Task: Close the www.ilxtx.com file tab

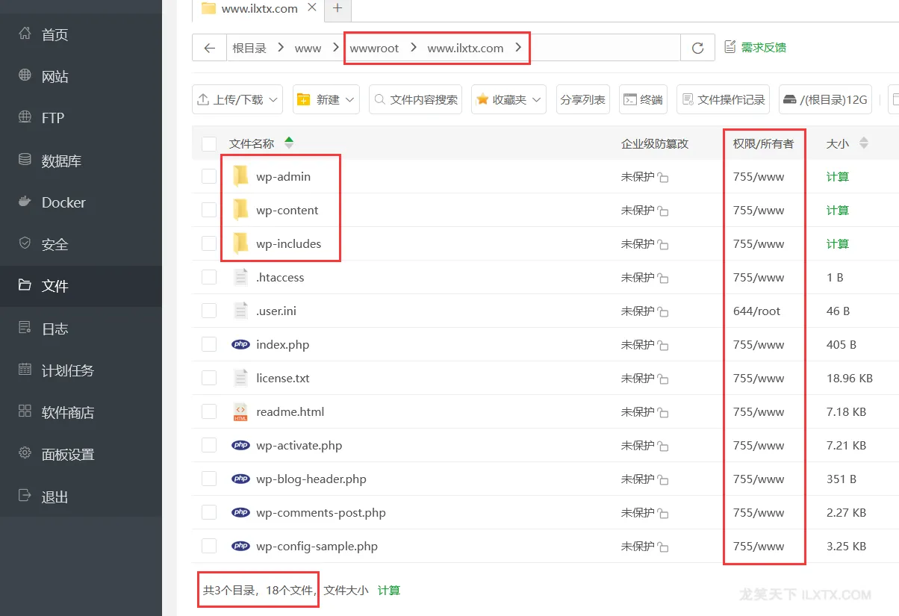Action: coord(311,8)
